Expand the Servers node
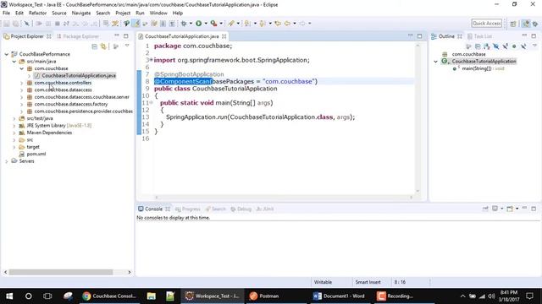Screen dimensions: 542x304 pyautogui.click(x=7, y=161)
